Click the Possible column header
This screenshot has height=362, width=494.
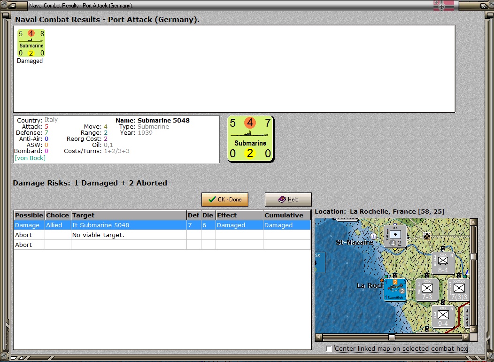[29, 215]
